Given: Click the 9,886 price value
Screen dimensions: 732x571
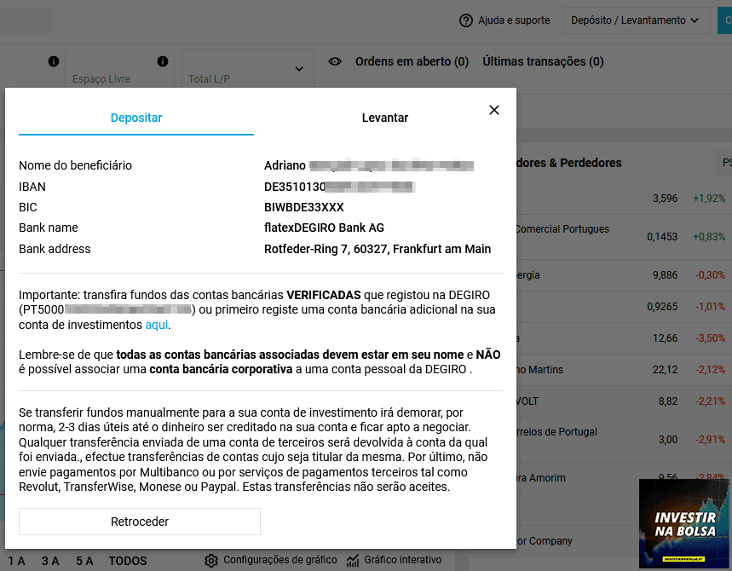Looking at the screenshot, I should pos(665,275).
